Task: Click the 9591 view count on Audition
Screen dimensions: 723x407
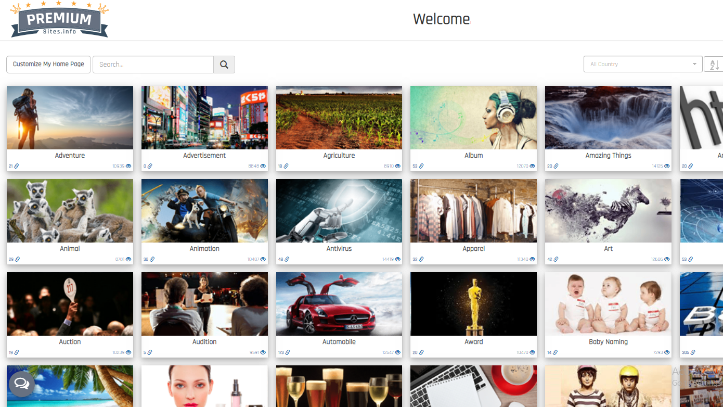Action: pos(254,352)
